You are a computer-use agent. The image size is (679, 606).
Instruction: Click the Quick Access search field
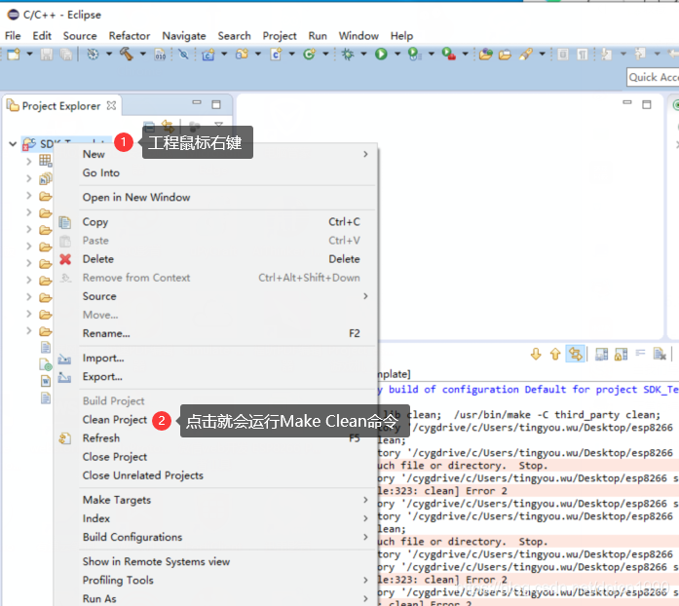[x=653, y=78]
